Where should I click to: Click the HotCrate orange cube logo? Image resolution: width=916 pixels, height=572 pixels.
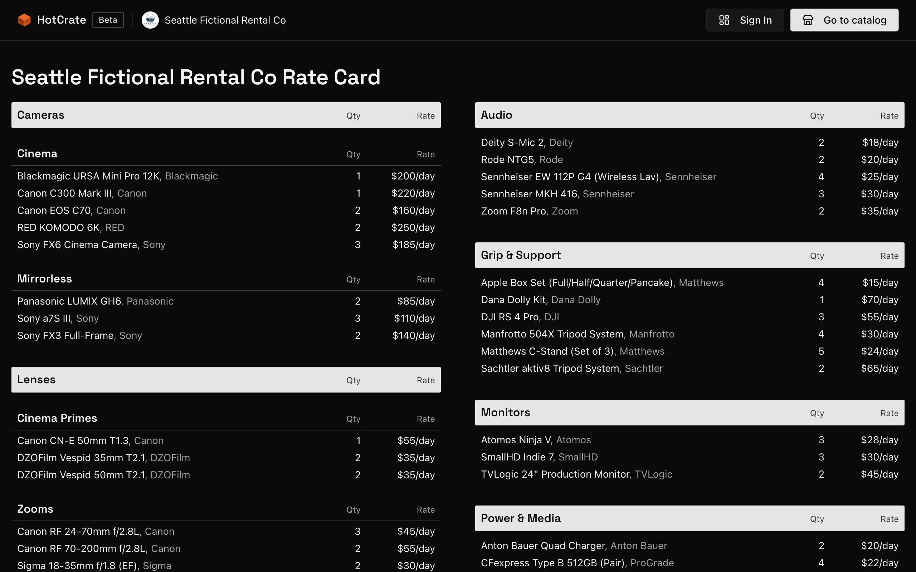coord(24,20)
